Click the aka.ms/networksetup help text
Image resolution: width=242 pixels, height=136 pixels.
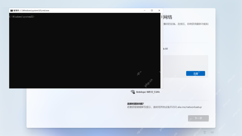click(189, 107)
